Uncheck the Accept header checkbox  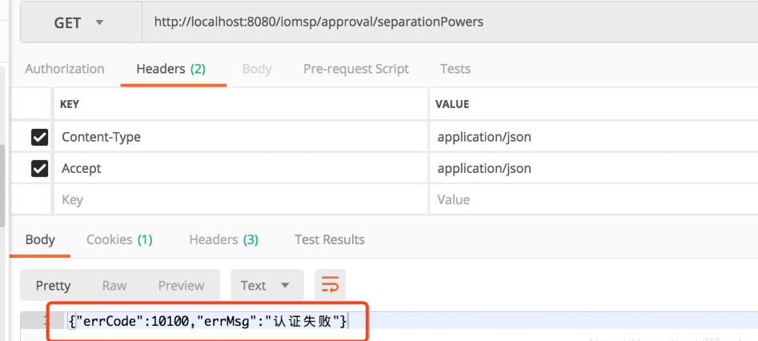pos(39,169)
